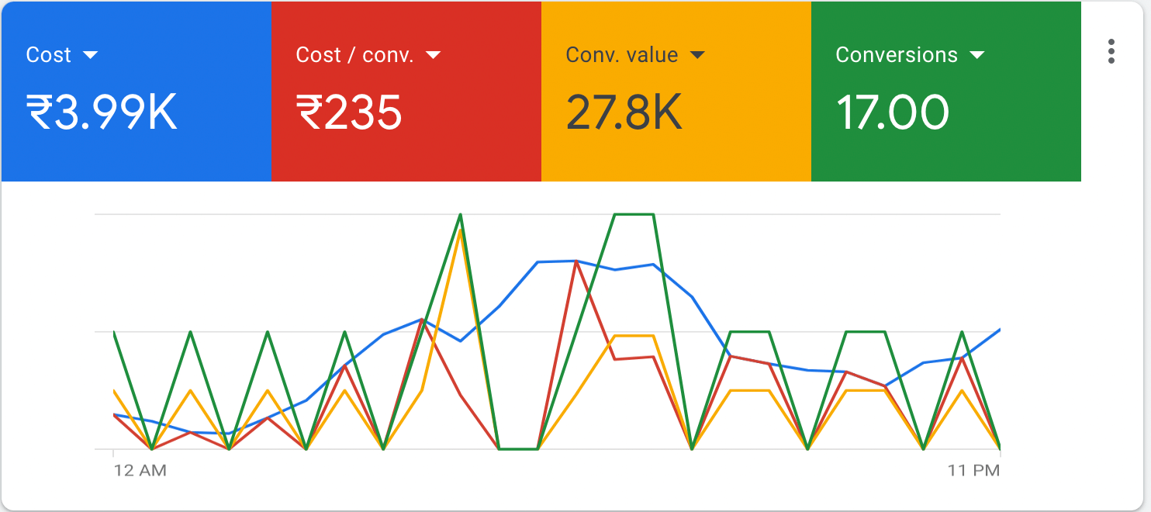Open the three-dot more options menu
1151x512 pixels.
click(x=1111, y=51)
